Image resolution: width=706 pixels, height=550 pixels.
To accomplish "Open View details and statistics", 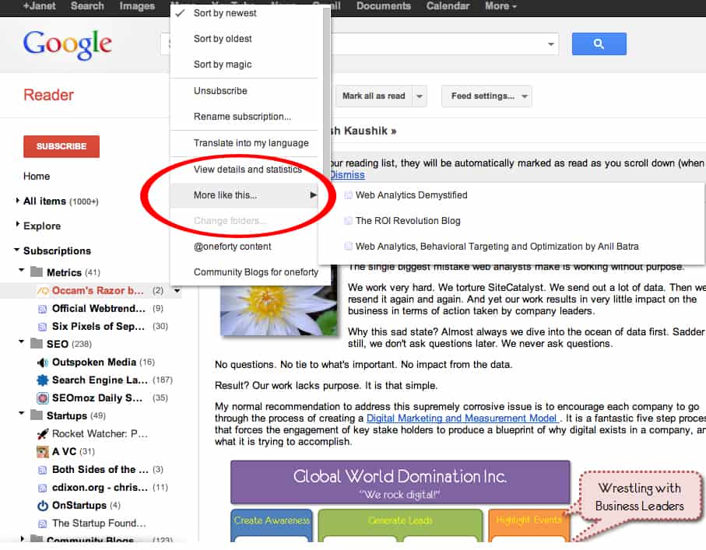I will click(246, 170).
